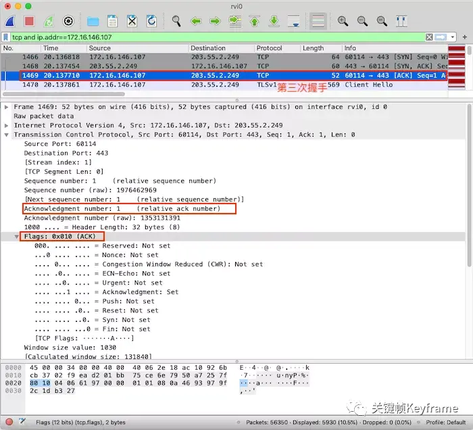Toggle auto scroll during live capture

(293, 21)
